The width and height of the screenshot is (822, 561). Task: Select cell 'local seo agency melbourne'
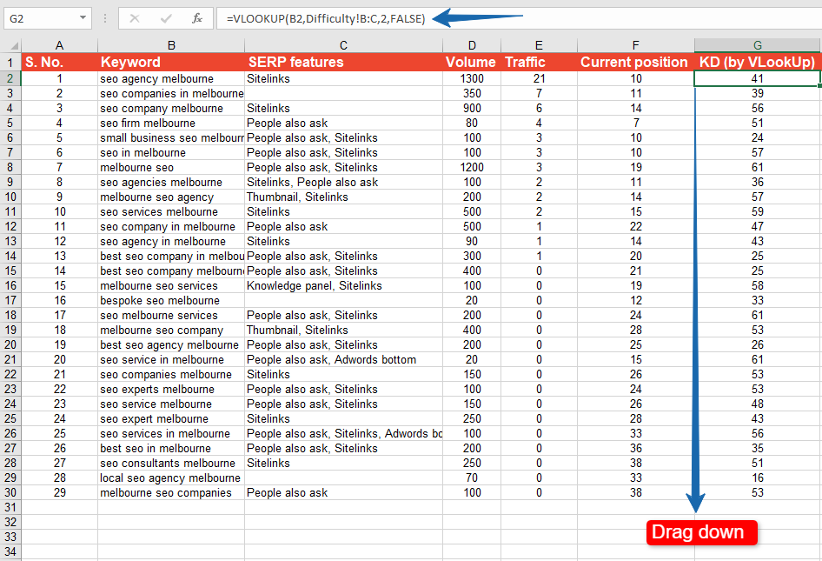pos(171,478)
